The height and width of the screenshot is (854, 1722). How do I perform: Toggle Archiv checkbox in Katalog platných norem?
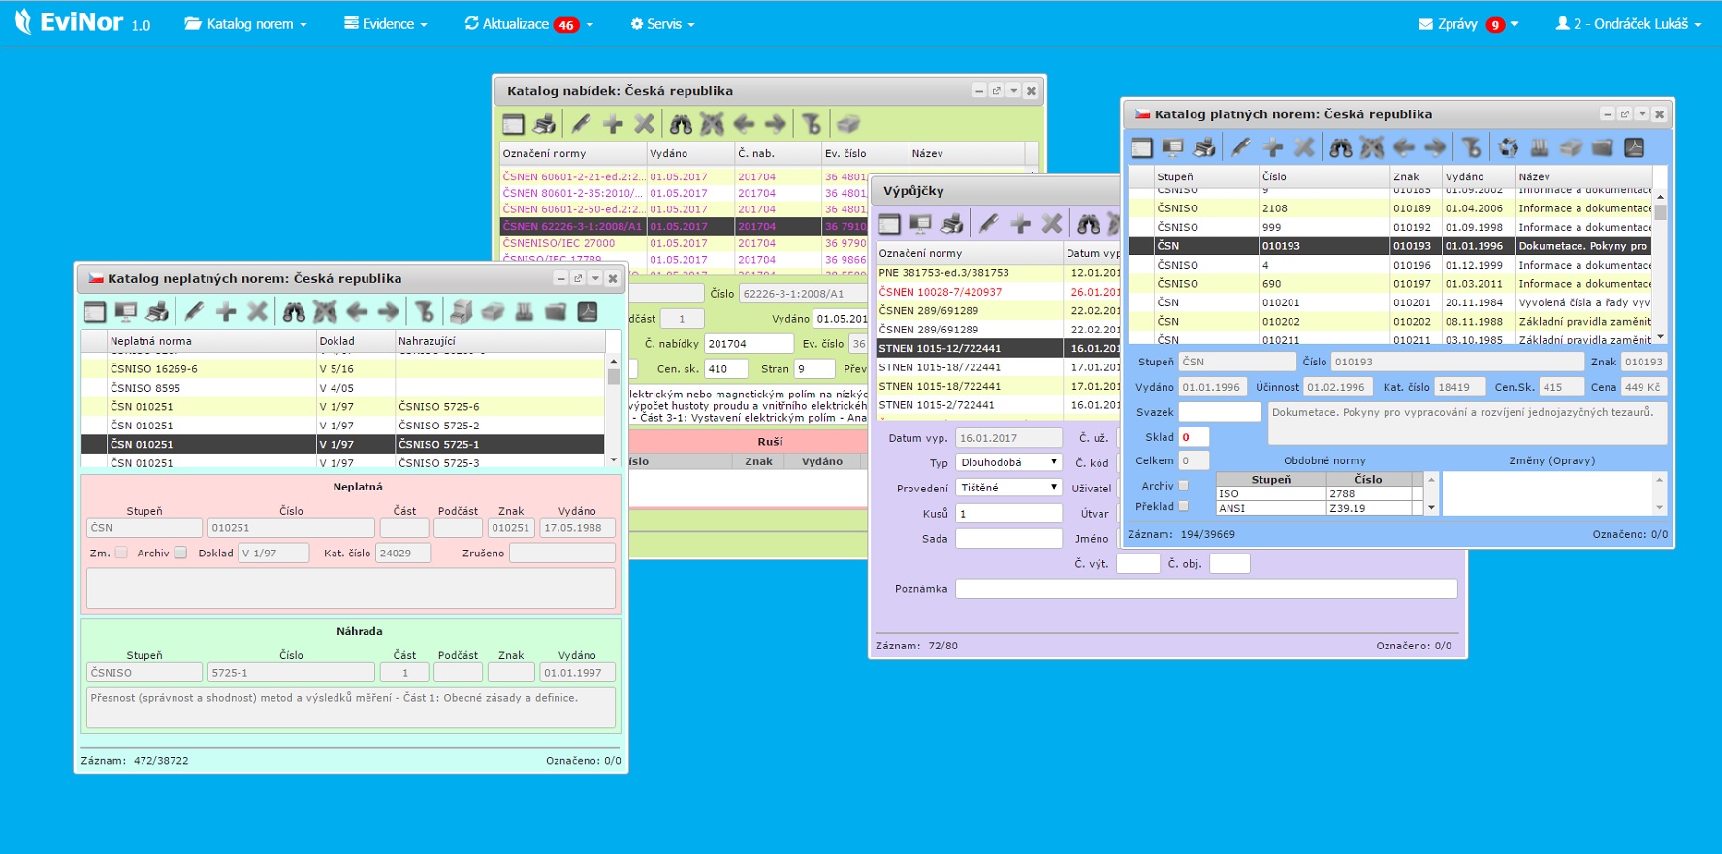(1183, 486)
